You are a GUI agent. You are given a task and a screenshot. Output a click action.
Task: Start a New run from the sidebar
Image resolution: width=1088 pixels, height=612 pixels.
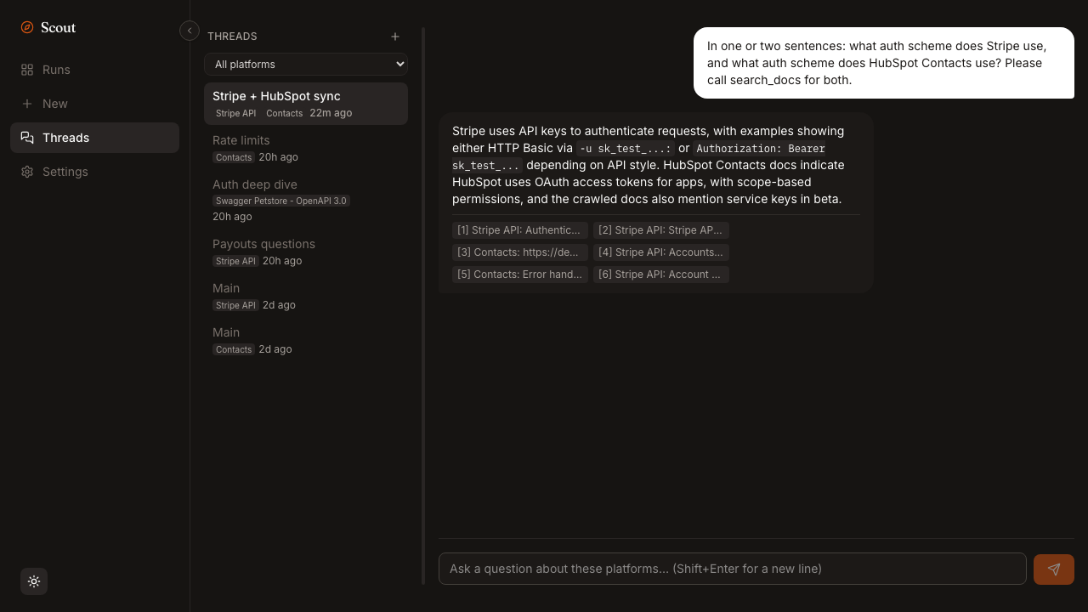point(94,104)
